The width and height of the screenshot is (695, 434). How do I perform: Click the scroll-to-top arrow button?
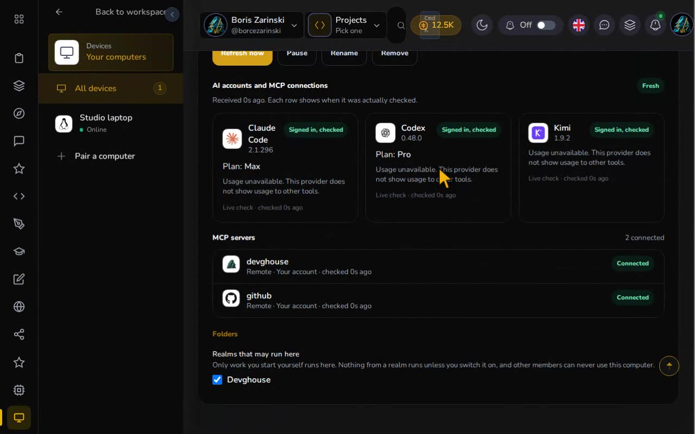pyautogui.click(x=669, y=366)
